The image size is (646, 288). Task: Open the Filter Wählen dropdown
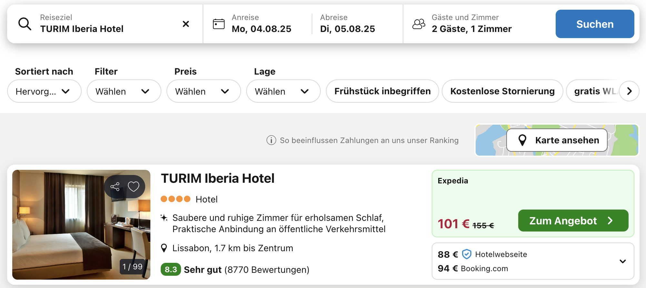(124, 91)
